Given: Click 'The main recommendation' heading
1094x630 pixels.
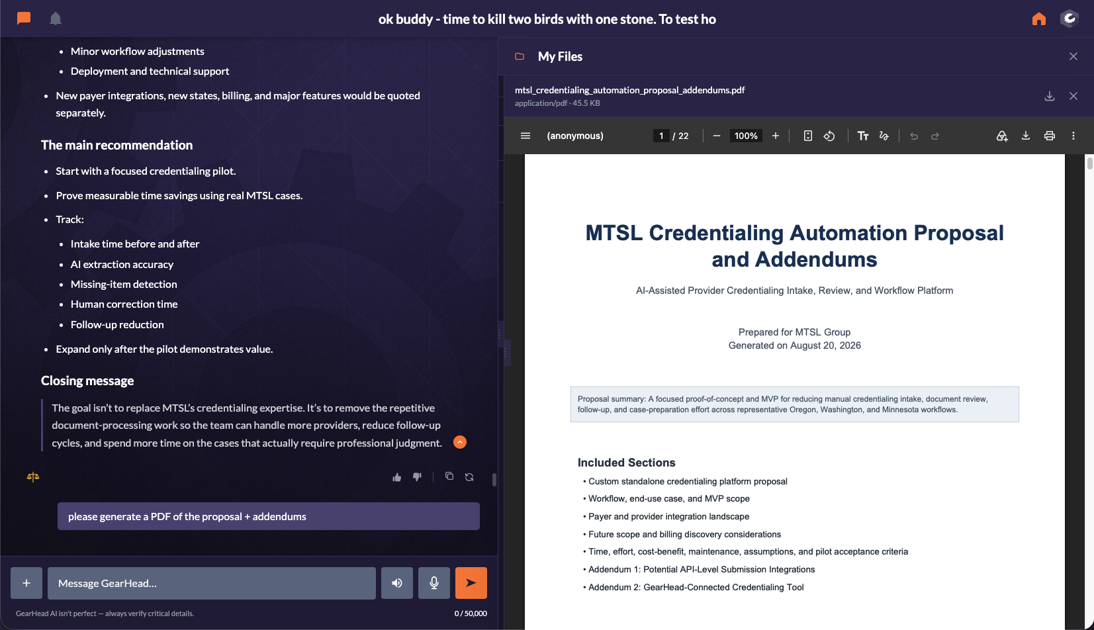Looking at the screenshot, I should (x=116, y=145).
